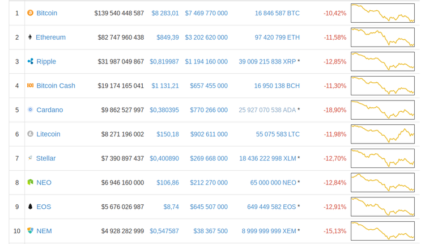Open the Ethereum name link
The height and width of the screenshot is (244, 425).
point(50,37)
